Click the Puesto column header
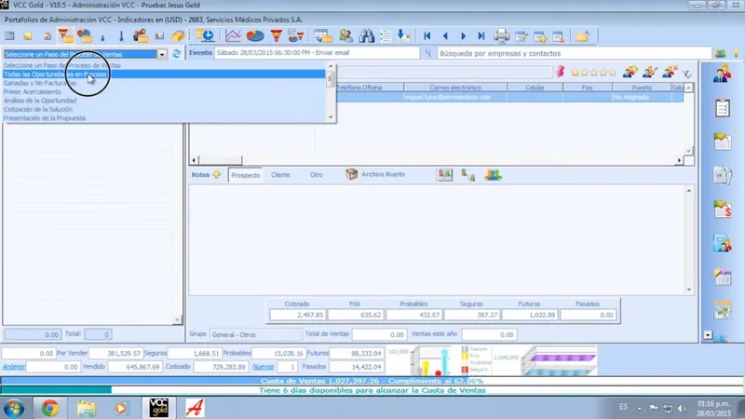Screen dimensions: 745x419 pos(642,88)
